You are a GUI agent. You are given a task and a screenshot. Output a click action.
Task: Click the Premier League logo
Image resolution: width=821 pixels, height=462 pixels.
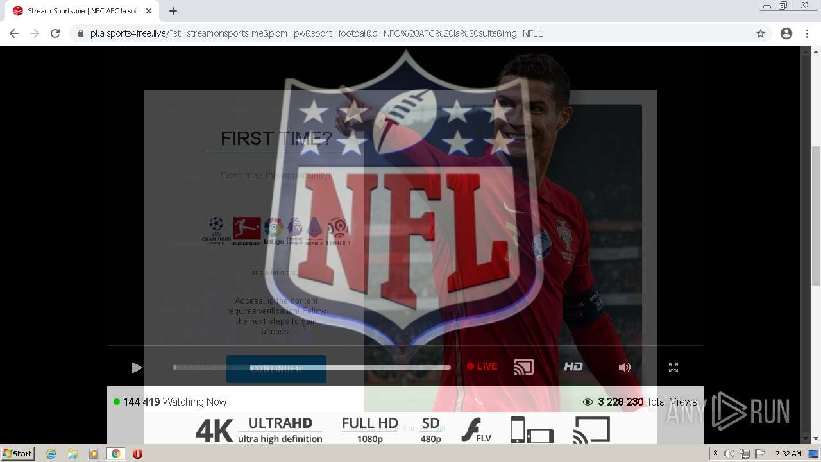click(x=294, y=231)
